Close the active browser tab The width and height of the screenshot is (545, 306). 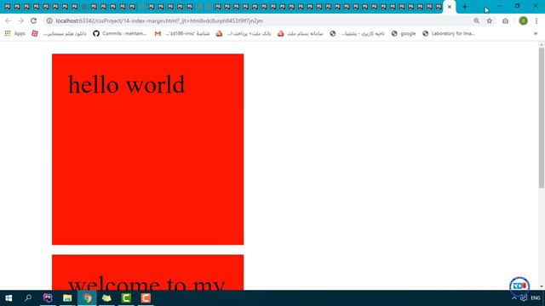point(450,7)
